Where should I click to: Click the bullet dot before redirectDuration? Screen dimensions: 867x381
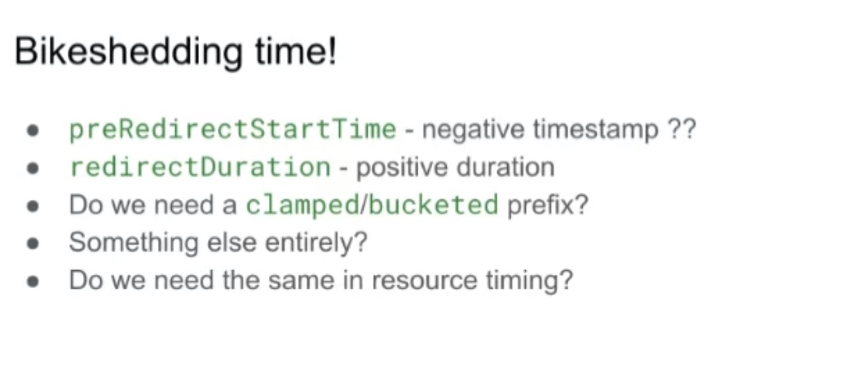(x=32, y=168)
